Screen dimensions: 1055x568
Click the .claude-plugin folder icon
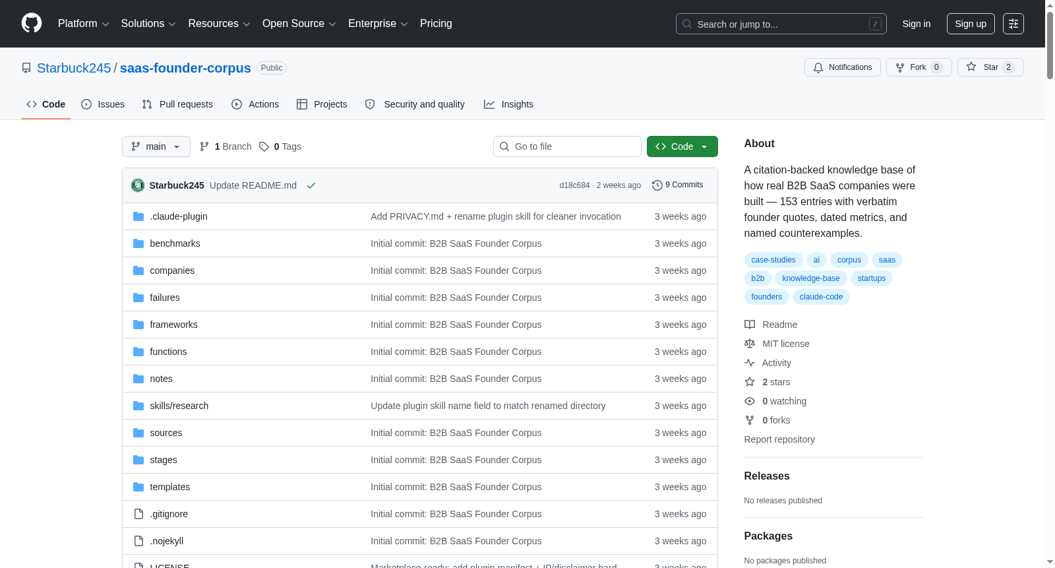[138, 216]
